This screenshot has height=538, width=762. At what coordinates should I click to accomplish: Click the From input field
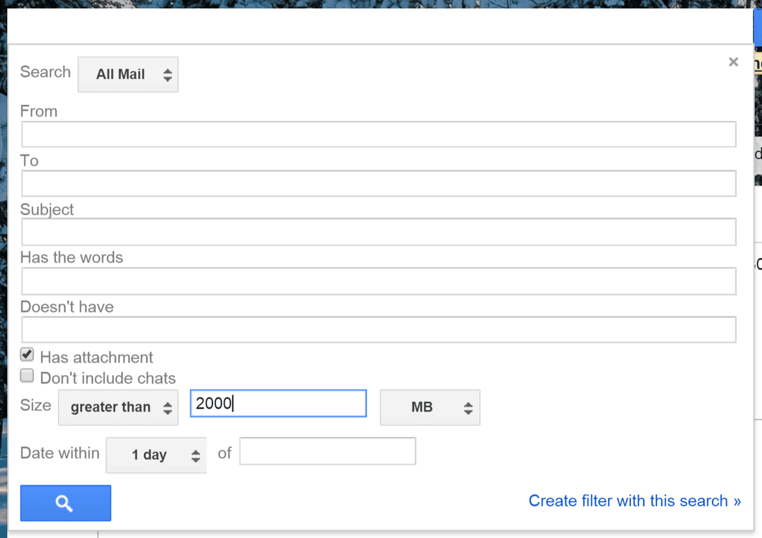pyautogui.click(x=378, y=134)
